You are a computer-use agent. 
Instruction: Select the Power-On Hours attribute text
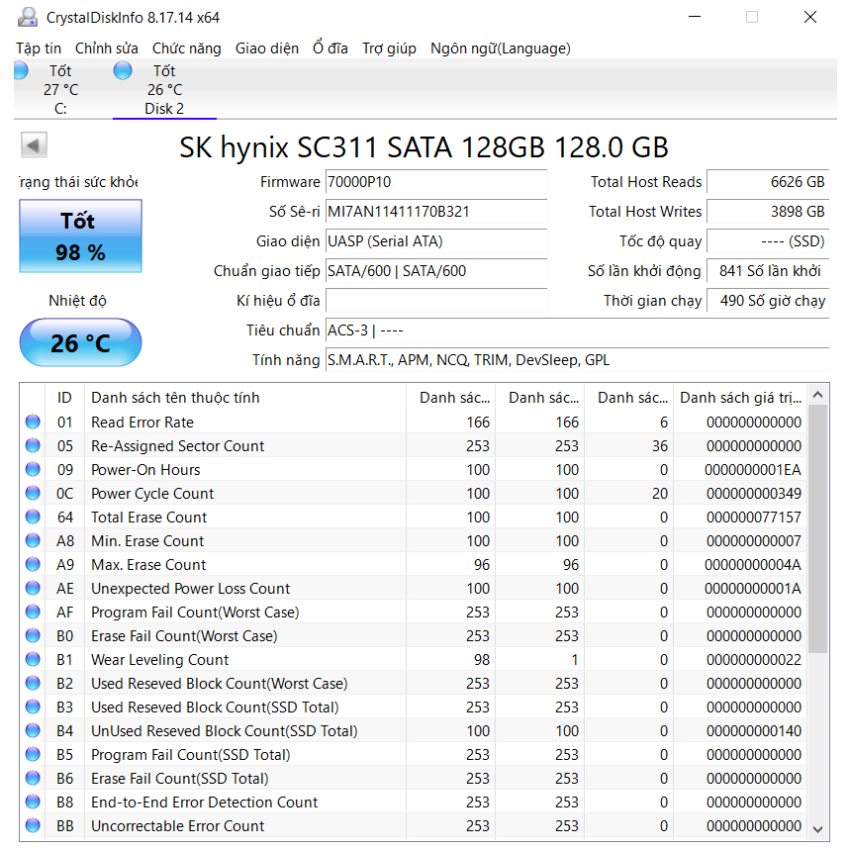pyautogui.click(x=145, y=470)
